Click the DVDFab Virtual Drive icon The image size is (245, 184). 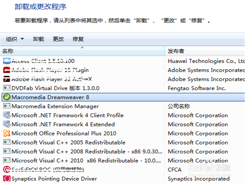click(x=6, y=88)
